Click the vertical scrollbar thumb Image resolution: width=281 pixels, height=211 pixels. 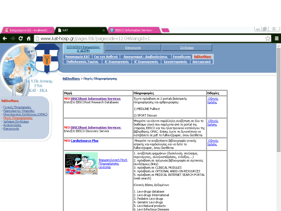(279, 100)
